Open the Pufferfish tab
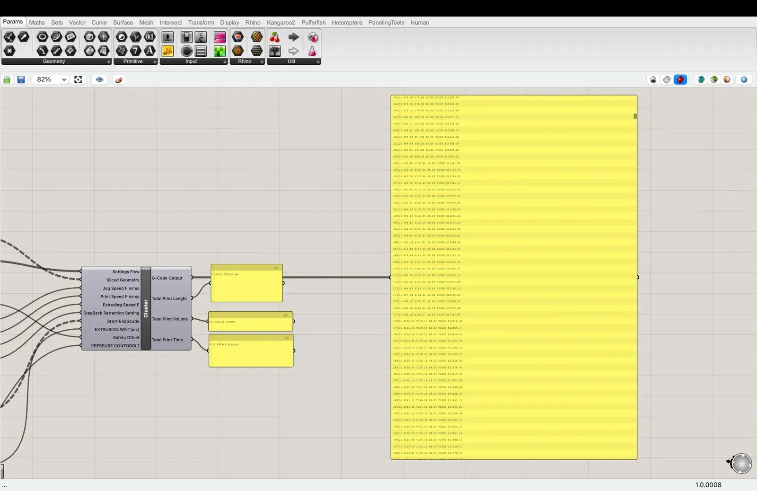 313,22
